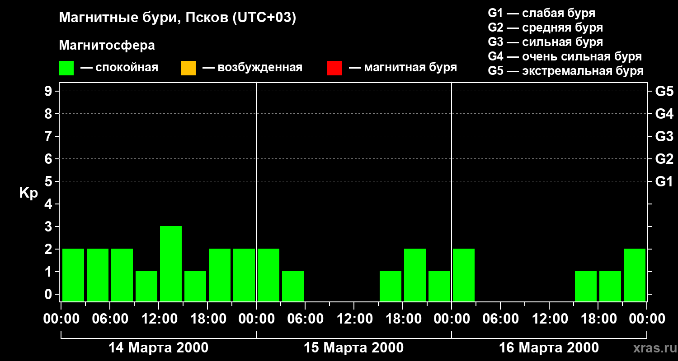Select the "16 Марта 2000" date label
The width and height of the screenshot is (678, 361).
[x=549, y=348]
